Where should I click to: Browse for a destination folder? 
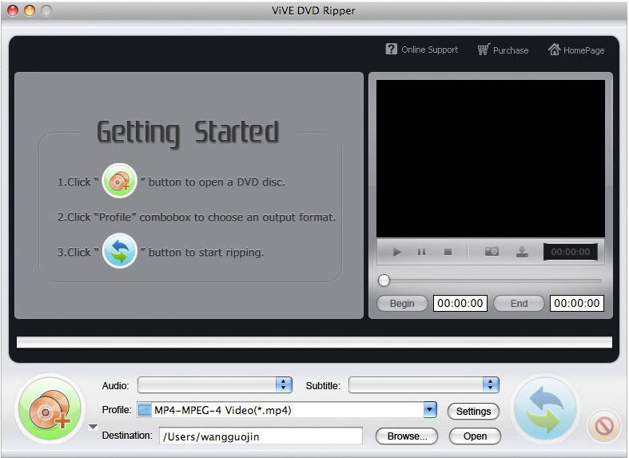pyautogui.click(x=407, y=436)
